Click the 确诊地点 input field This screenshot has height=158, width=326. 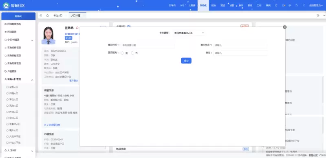click(x=240, y=45)
